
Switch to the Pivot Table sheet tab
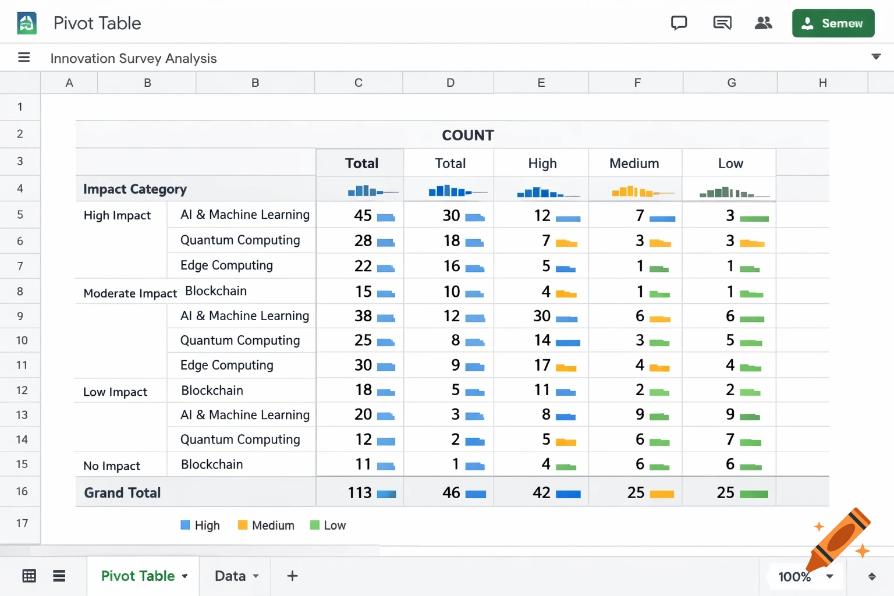coord(137,576)
